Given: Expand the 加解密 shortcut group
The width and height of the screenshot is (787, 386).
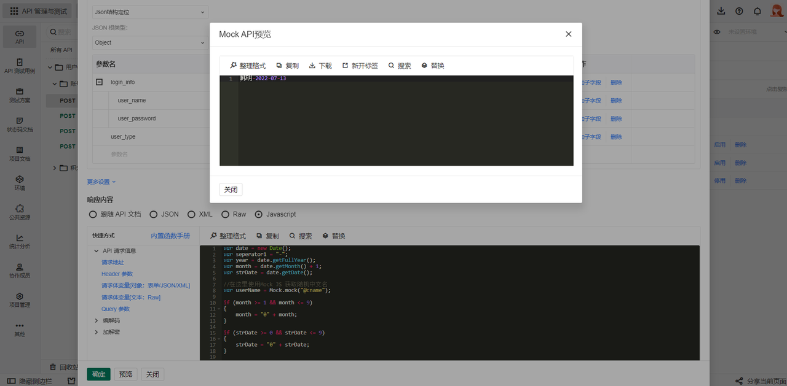Looking at the screenshot, I should click(97, 332).
